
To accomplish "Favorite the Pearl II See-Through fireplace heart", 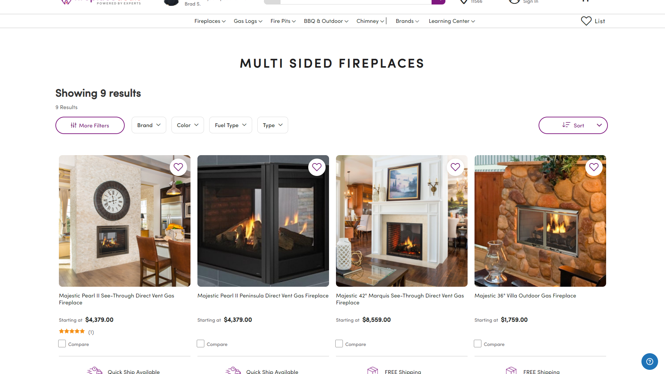I will point(178,167).
